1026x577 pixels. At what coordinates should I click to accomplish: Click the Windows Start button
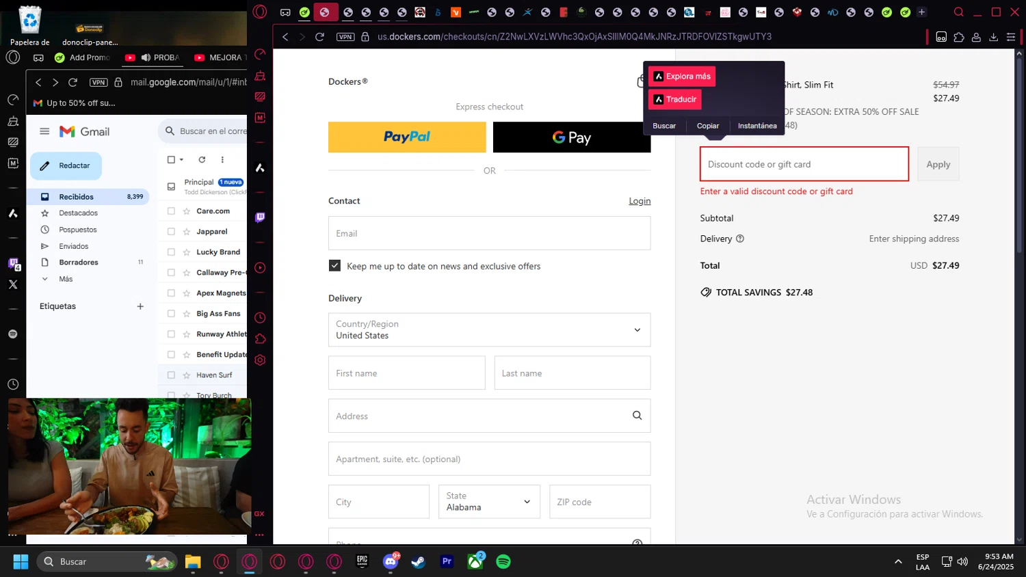21,561
